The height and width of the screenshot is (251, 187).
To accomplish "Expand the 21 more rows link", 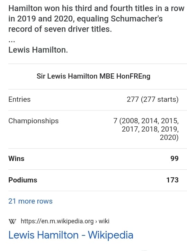I will tap(30, 201).
